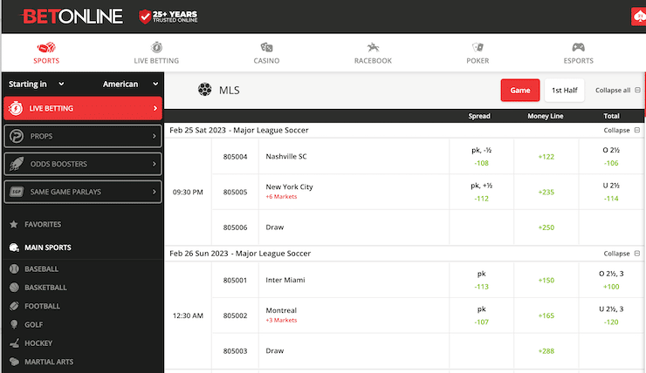
Task: Click the Golf icon in sidebar
Action: [x=14, y=324]
